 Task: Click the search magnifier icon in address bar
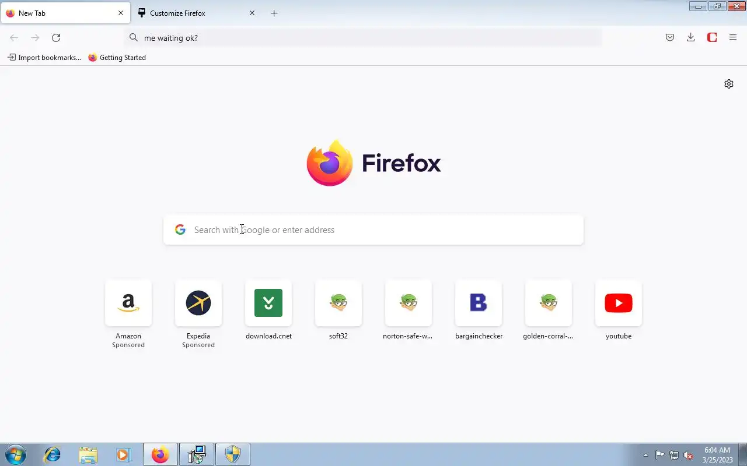pos(134,38)
